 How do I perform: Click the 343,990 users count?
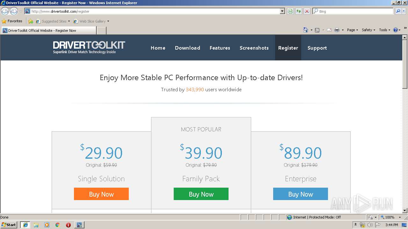[195, 90]
